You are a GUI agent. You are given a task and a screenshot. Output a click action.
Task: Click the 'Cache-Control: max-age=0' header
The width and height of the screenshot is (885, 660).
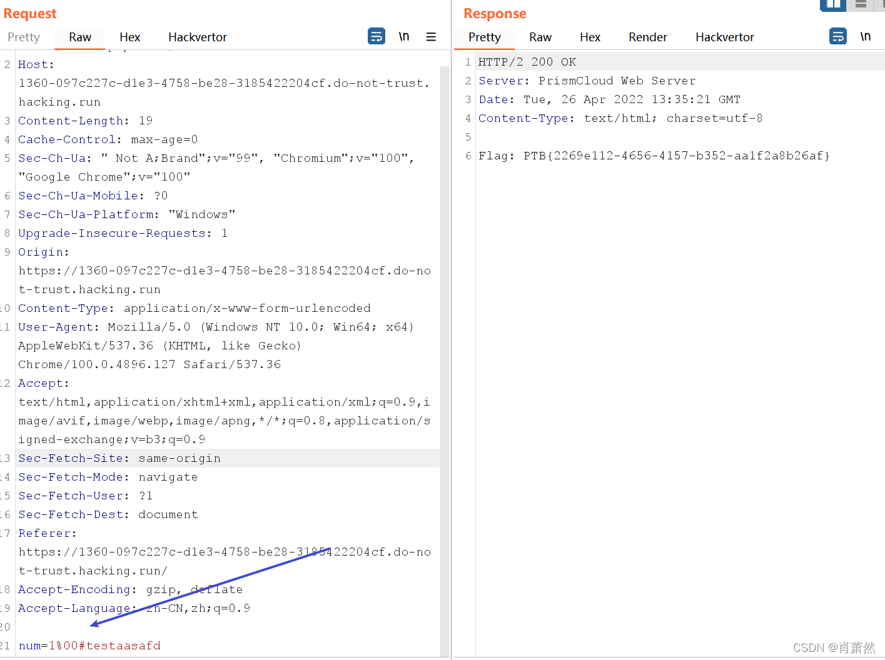pos(108,139)
